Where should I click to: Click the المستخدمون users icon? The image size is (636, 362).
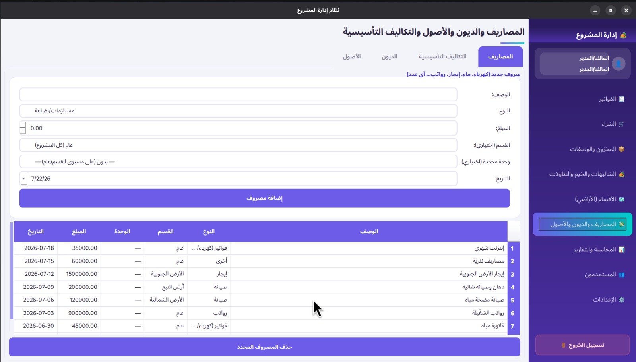coord(622,275)
